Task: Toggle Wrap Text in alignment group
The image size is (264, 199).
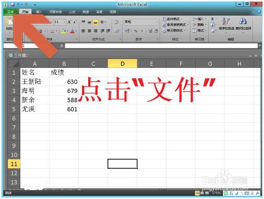Action: pyautogui.click(x=116, y=22)
